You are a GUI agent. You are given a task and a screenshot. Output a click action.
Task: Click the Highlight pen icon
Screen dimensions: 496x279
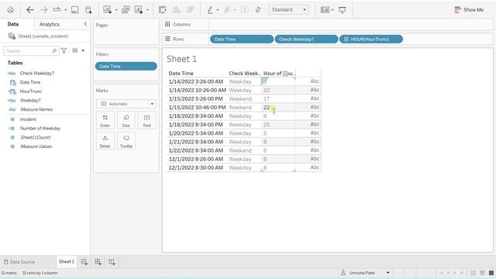[210, 10]
